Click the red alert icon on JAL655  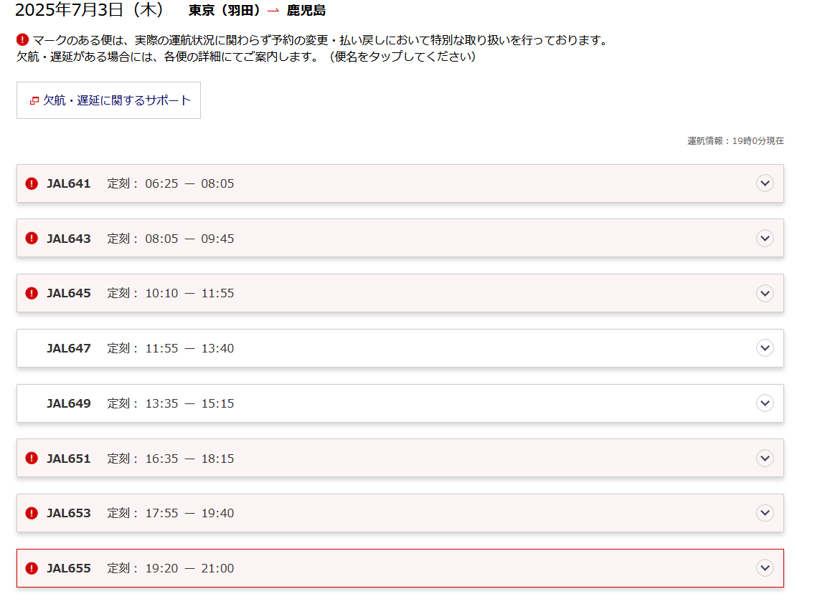tap(32, 568)
